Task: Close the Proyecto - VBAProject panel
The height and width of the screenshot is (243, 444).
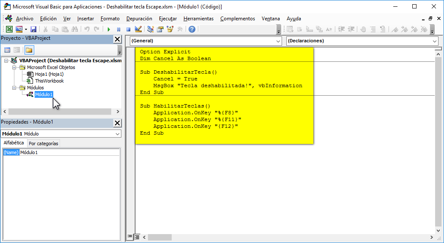Action: (117, 39)
